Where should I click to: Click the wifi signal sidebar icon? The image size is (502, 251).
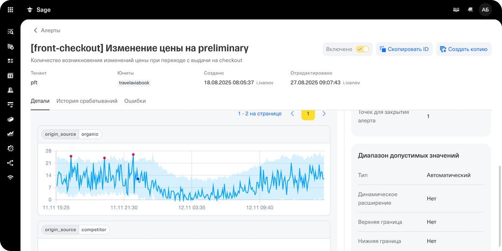pos(10,178)
